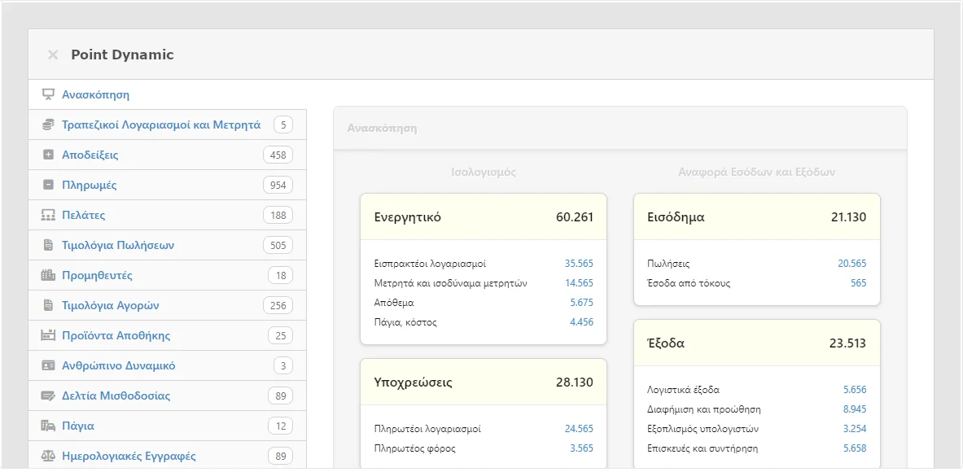Close the Point Dynamic panel with X
The height and width of the screenshot is (472, 963).
(x=53, y=55)
